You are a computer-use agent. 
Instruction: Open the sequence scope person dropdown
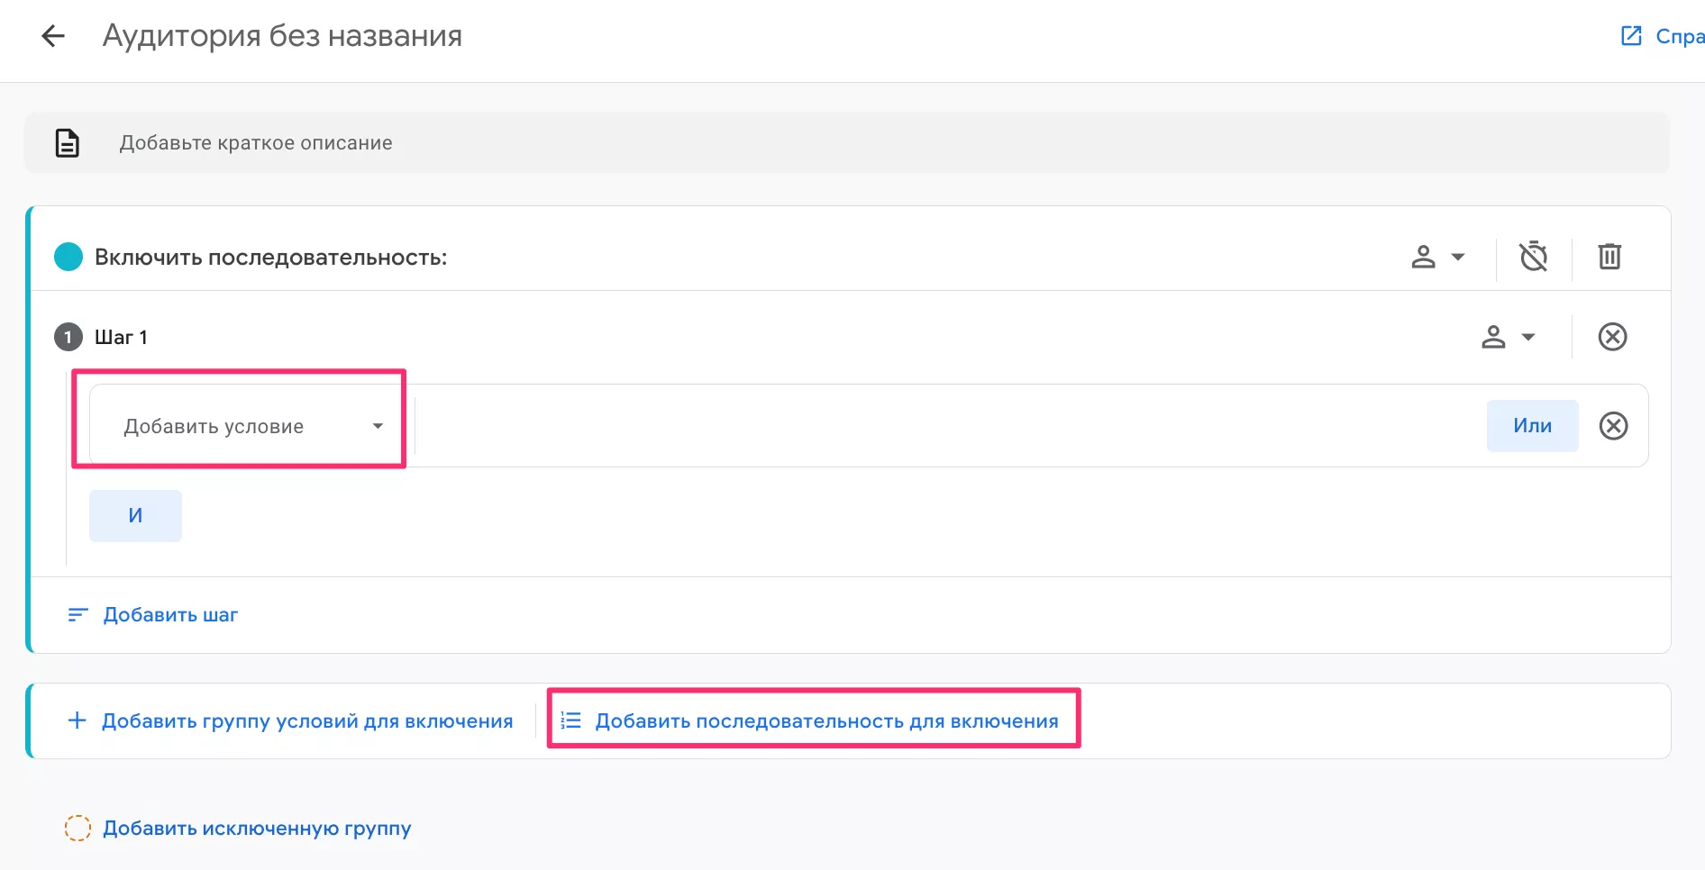1437,258
